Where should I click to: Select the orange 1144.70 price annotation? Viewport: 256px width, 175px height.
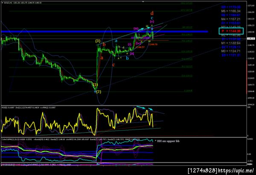click(x=153, y=44)
